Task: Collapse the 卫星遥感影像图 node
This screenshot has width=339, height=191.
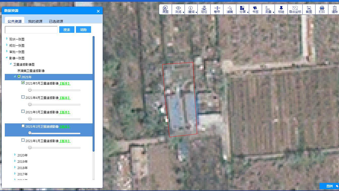Action: (x=11, y=64)
